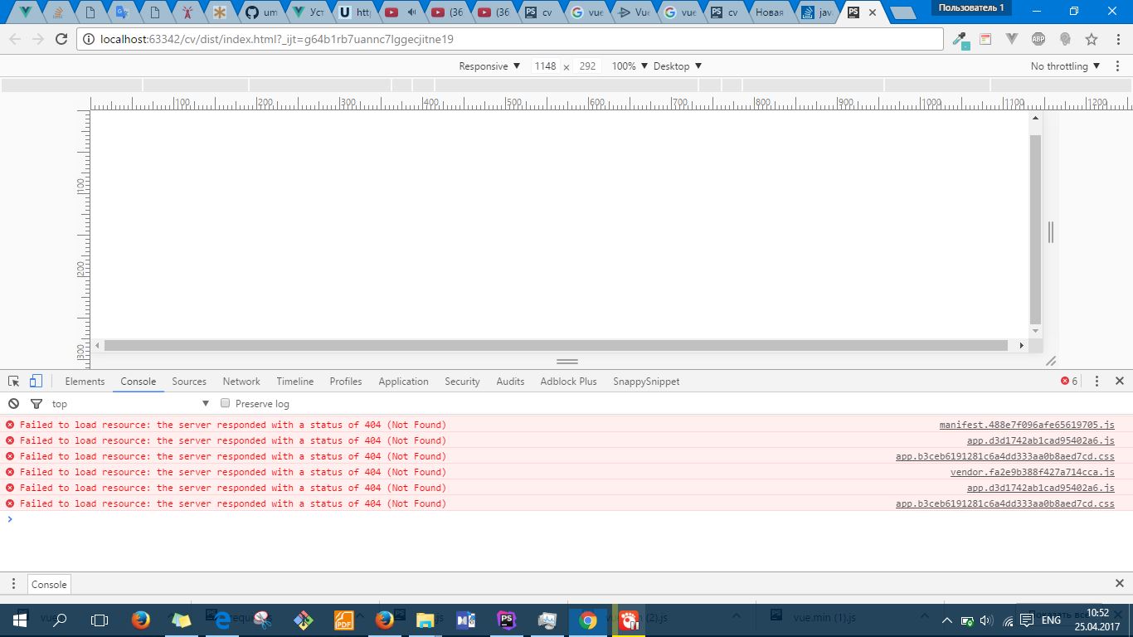
Task: Go back to the previous page
Action: tap(15, 39)
